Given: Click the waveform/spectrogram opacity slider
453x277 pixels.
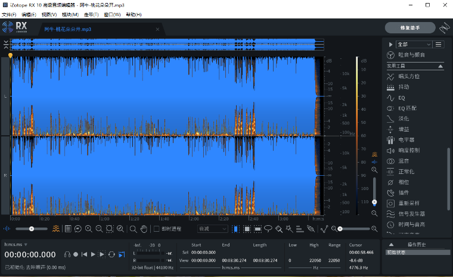Looking at the screenshot, I should 31,229.
